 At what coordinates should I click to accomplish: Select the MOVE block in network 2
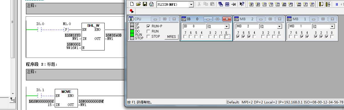point(66,98)
